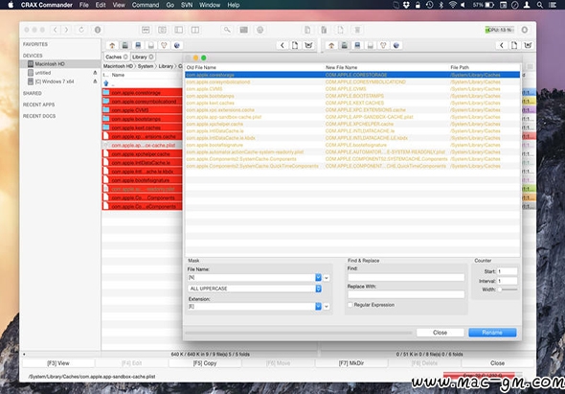
Task: Close the Caches tab using its circle button
Action: point(125,57)
